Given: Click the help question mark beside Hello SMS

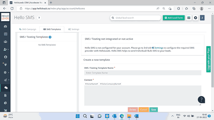Looking at the screenshot, I should coord(39,18).
